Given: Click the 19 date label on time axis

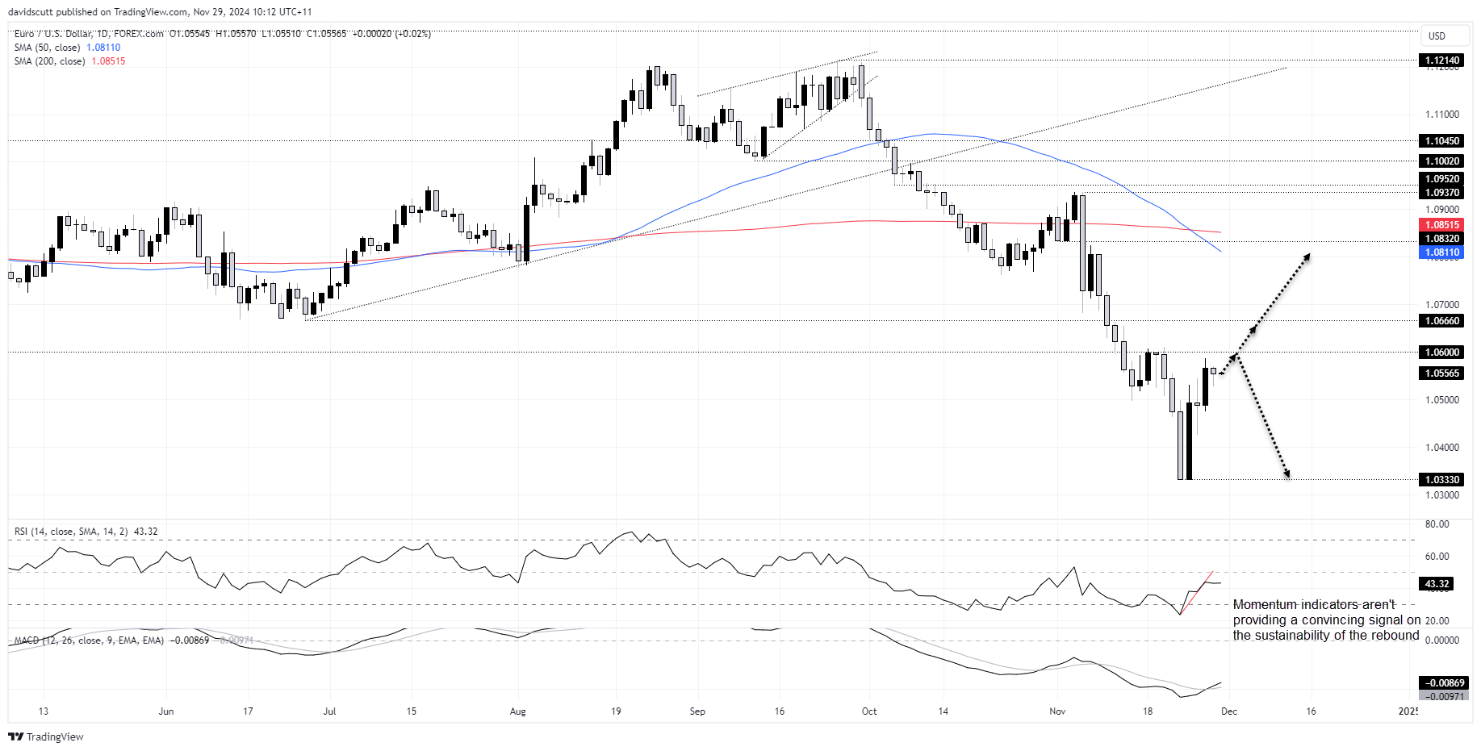Looking at the screenshot, I should (x=616, y=711).
